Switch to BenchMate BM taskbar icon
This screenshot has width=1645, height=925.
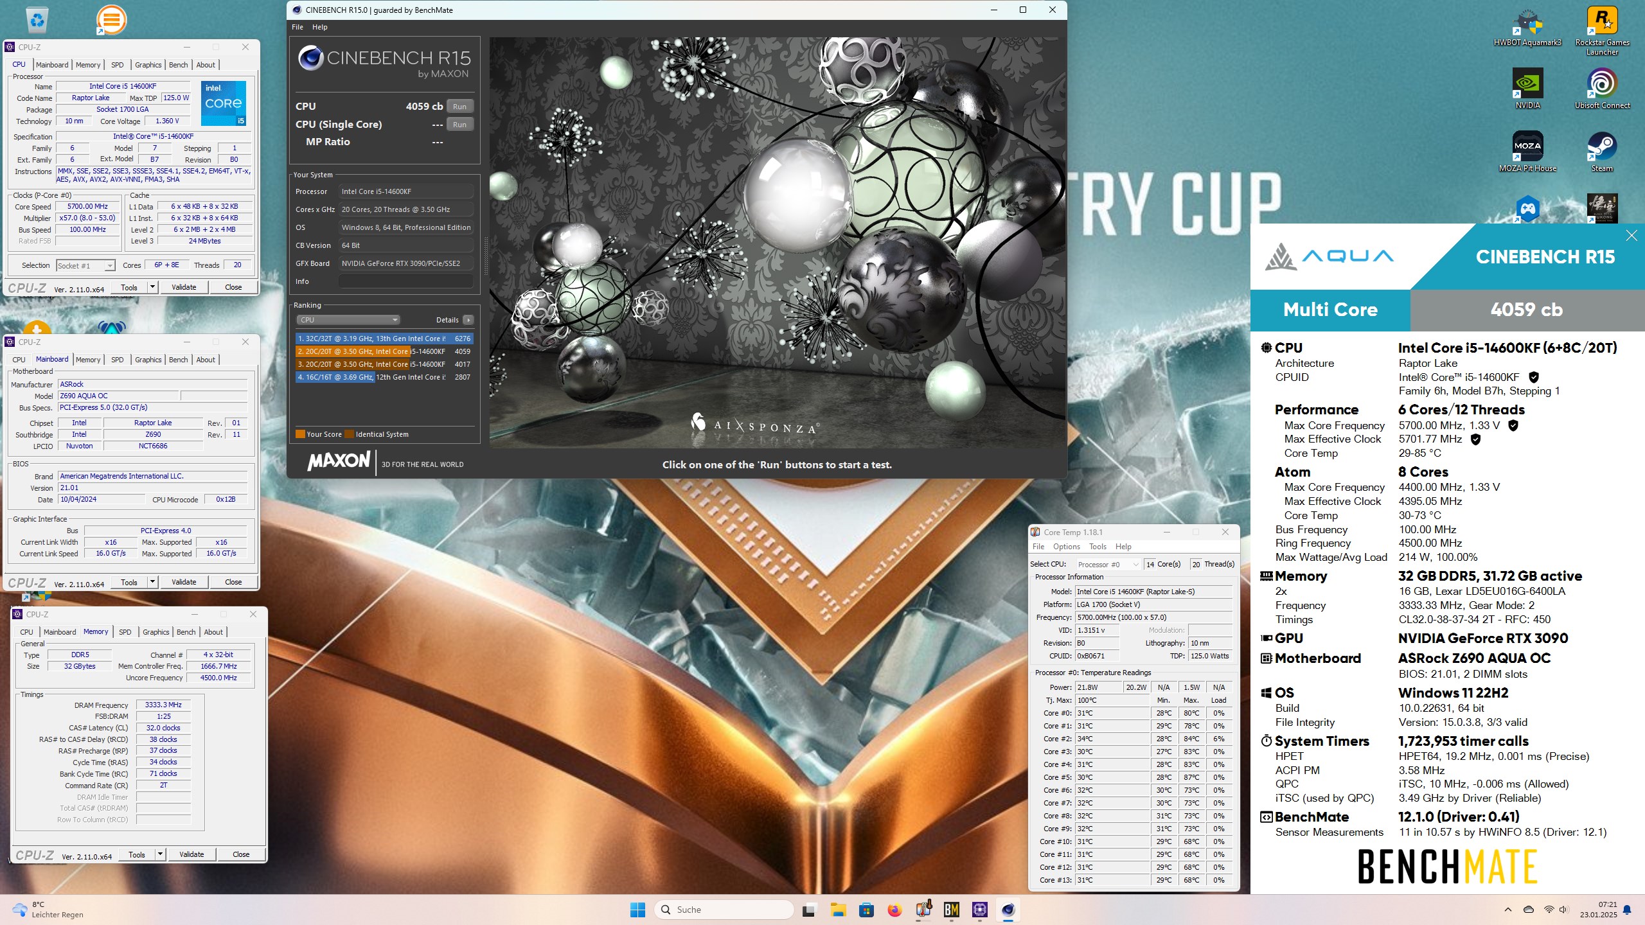point(952,910)
